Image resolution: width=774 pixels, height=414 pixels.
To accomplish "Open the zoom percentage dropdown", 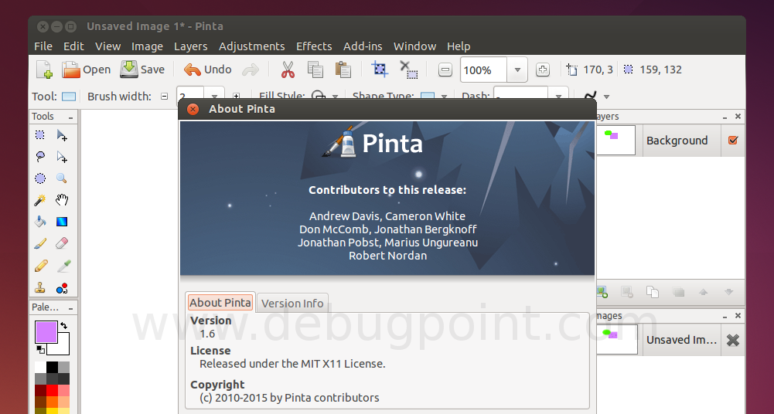I will point(517,70).
